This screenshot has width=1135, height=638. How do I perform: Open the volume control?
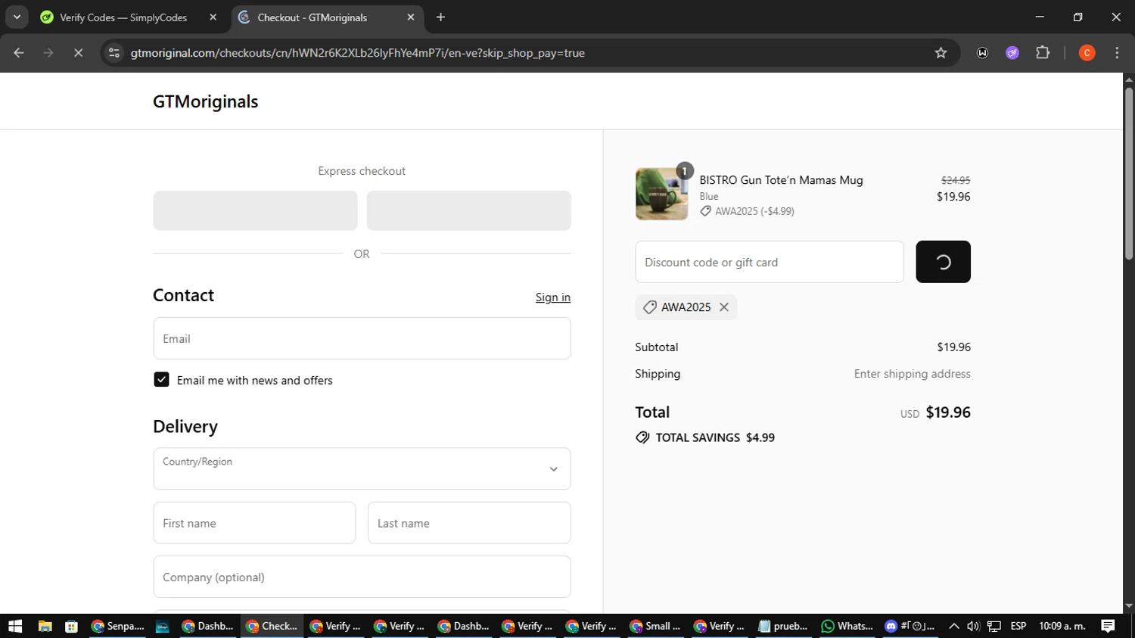[x=973, y=626]
